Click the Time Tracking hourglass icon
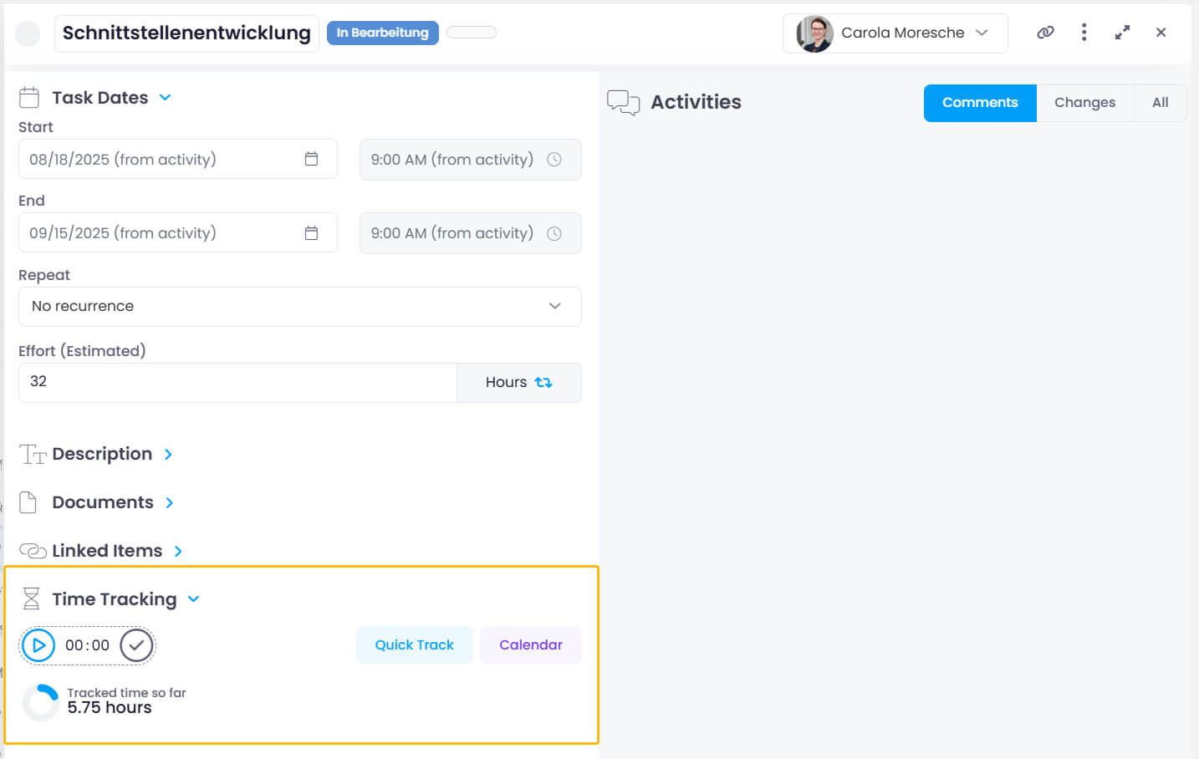Image resolution: width=1199 pixels, height=759 pixels. (31, 599)
